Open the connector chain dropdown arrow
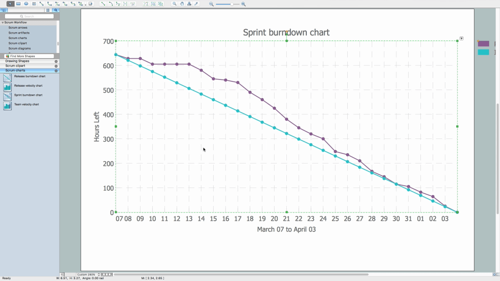 pos(85,5)
